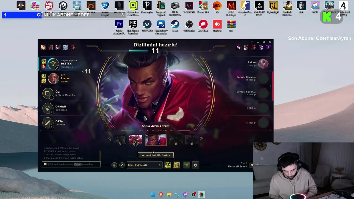Viewport: 354px width, 199px height.
Task: Select the pink skin thumbnail with chroma icon
Action: (x=136, y=140)
